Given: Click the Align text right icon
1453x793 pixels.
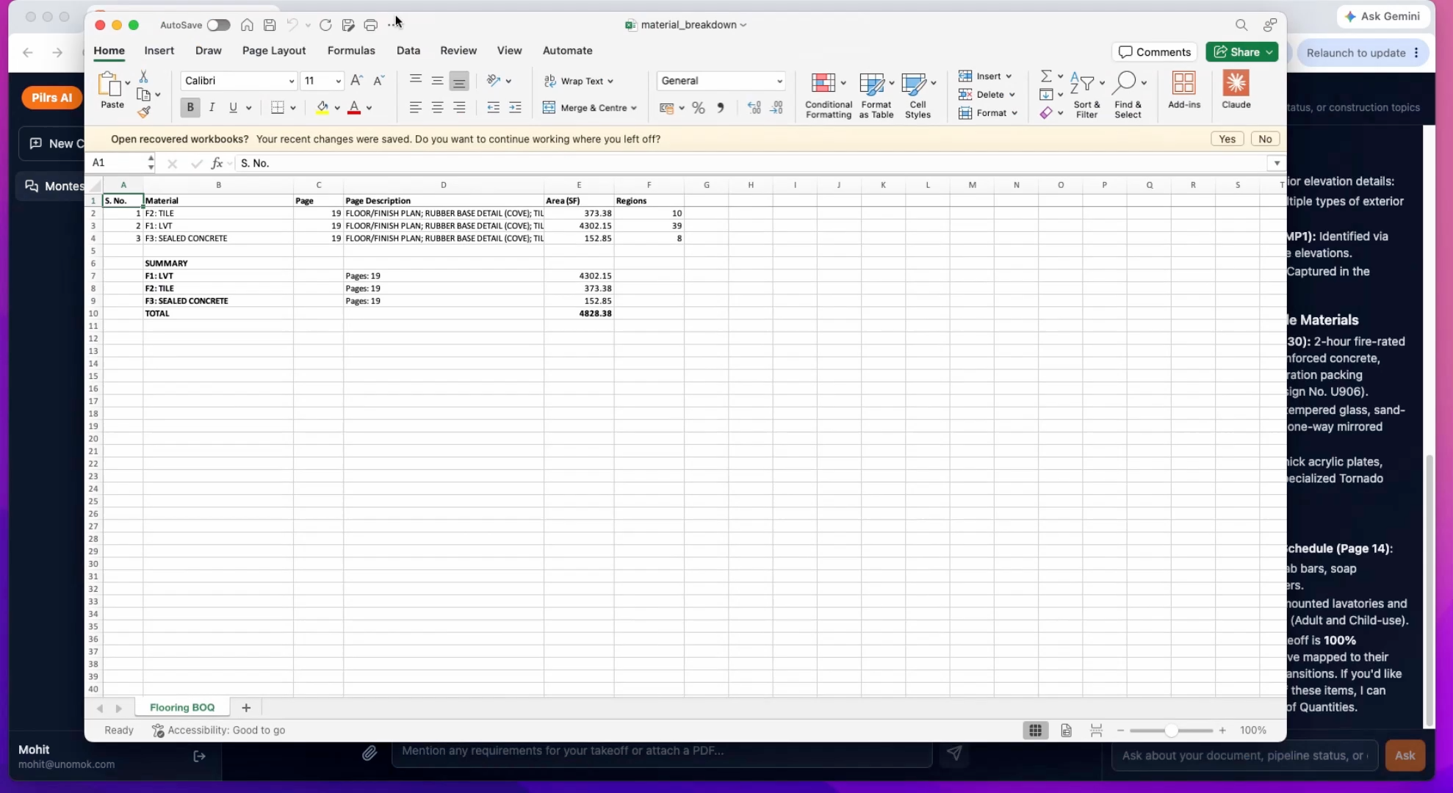Looking at the screenshot, I should (459, 108).
